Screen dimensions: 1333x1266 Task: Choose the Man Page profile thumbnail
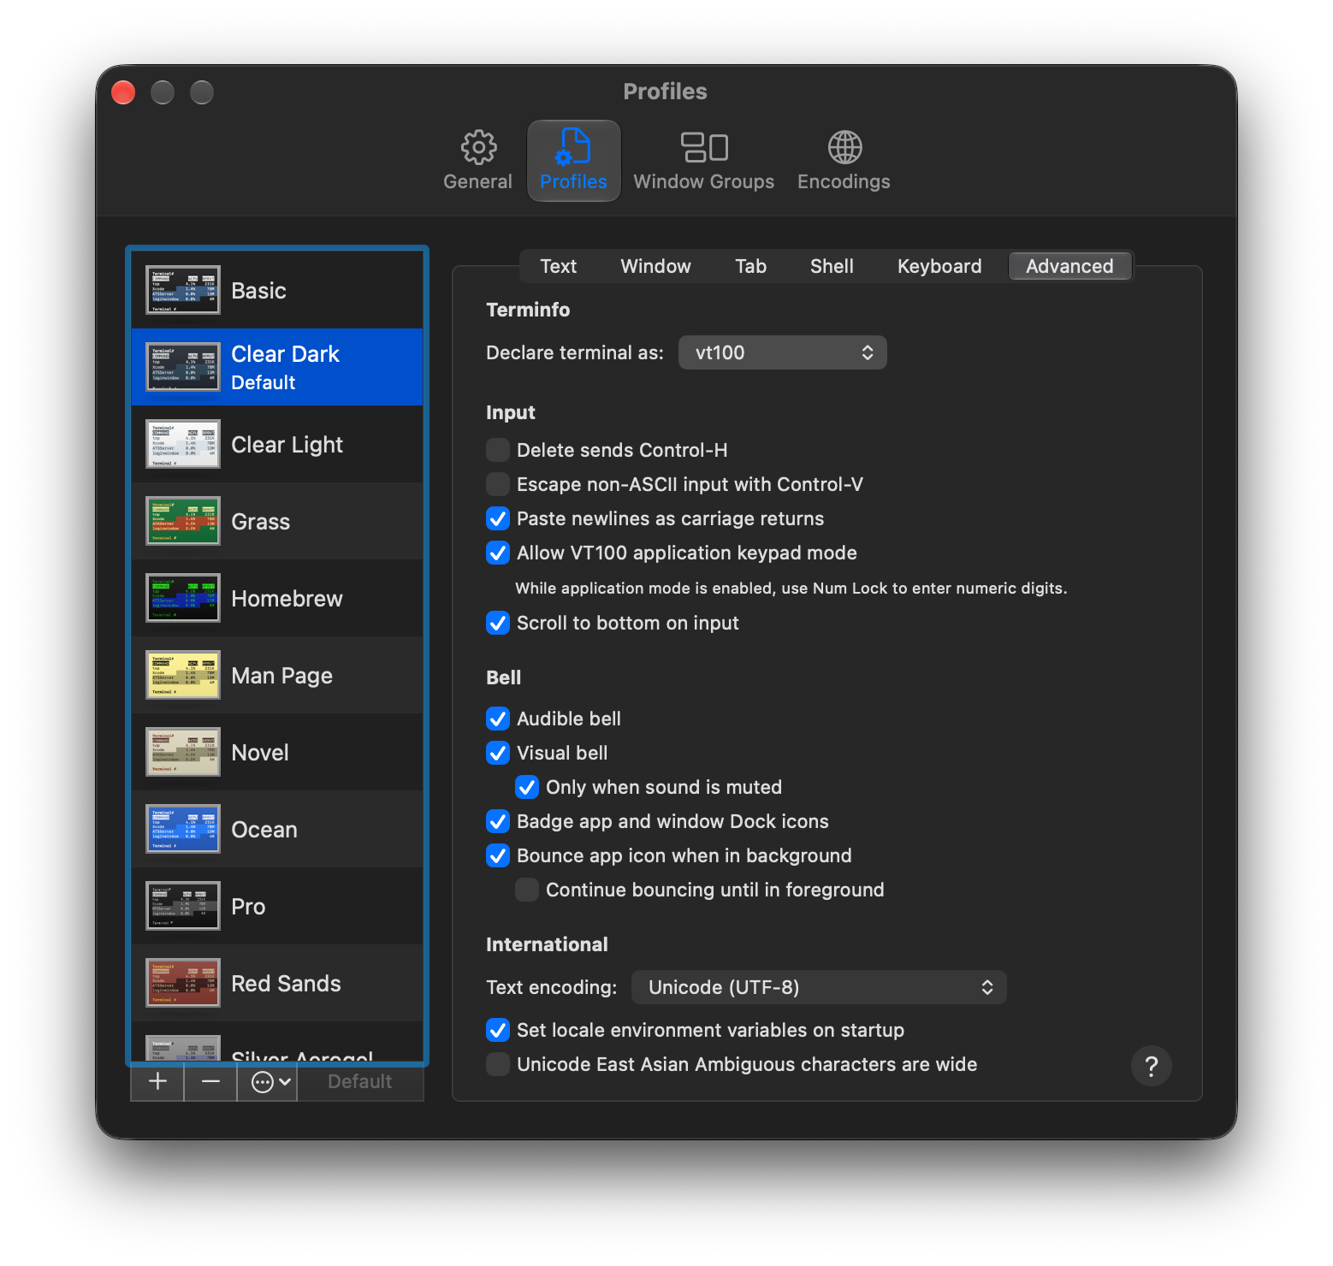coord(182,675)
